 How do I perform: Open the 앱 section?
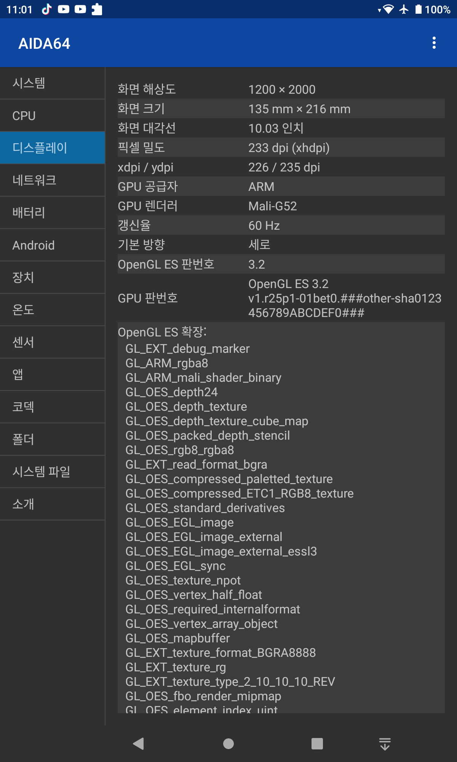(53, 375)
